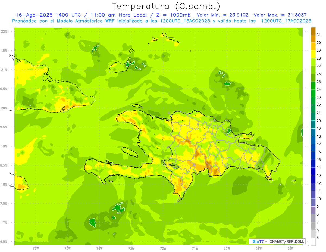Click the '17N' latitude axis label

pyautogui.click(x=4, y=223)
